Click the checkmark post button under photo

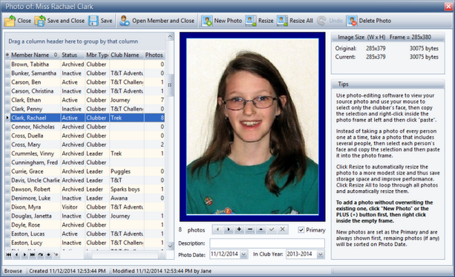[272, 229]
